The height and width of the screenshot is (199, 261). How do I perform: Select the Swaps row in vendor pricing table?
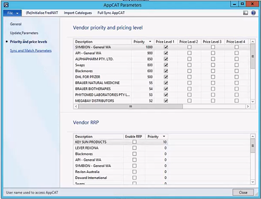click(x=162, y=65)
